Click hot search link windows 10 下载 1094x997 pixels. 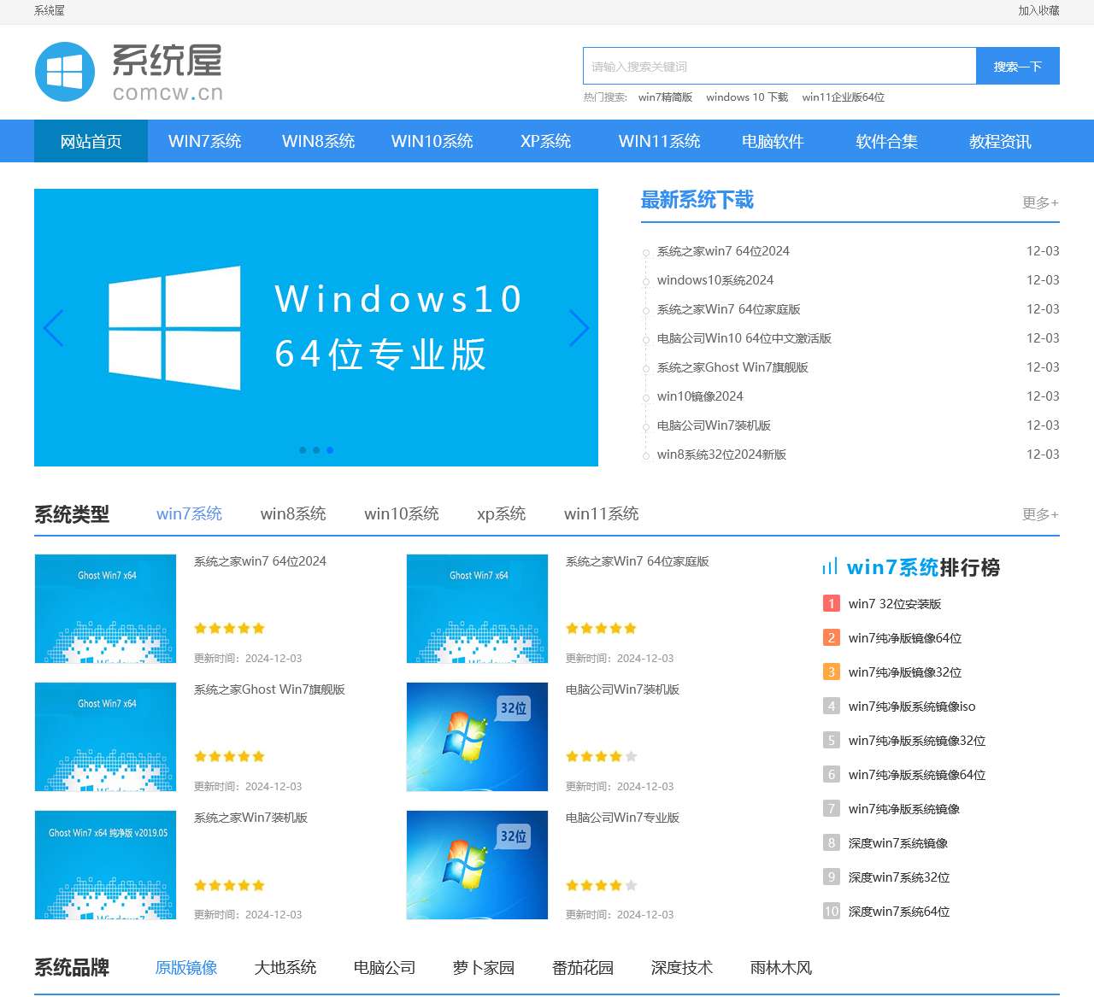coord(747,97)
